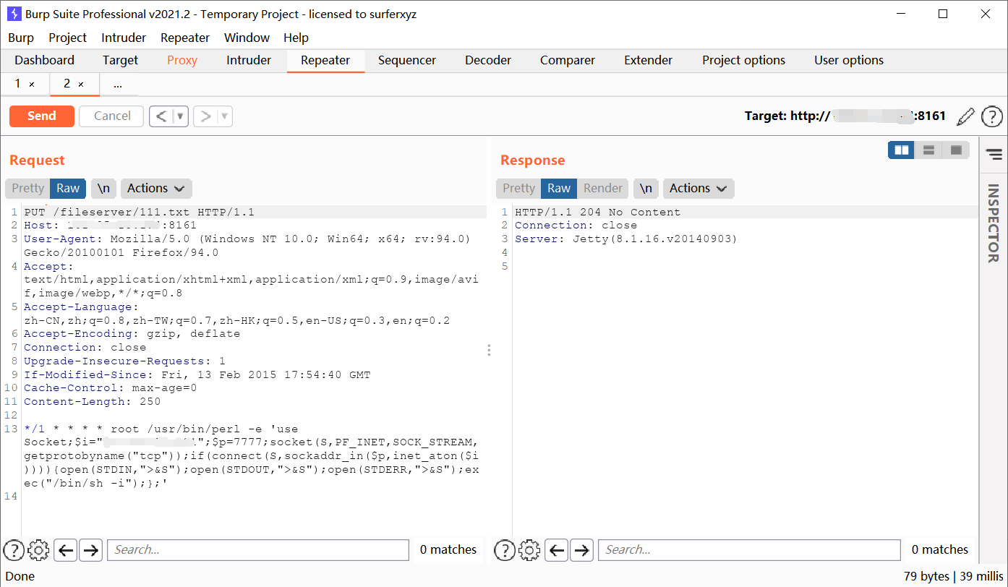Click the Upgrade-Insecure-Requests header line
This screenshot has height=587, width=1008.
[124, 361]
